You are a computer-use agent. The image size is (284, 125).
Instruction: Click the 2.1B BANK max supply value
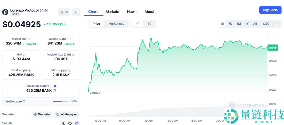pyautogui.click(x=61, y=75)
